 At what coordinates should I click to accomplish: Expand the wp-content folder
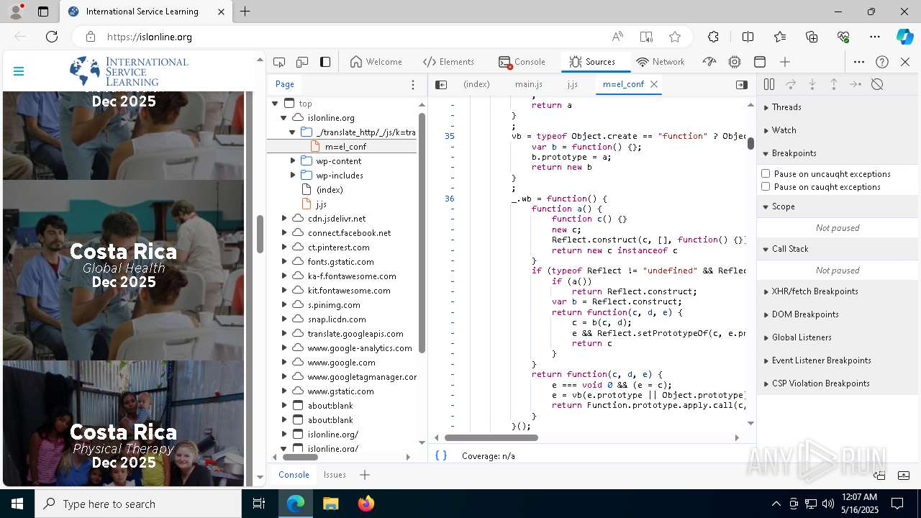coord(293,161)
